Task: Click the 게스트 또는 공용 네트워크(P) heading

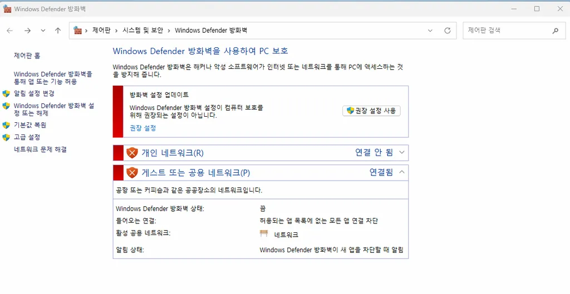Action: point(195,172)
